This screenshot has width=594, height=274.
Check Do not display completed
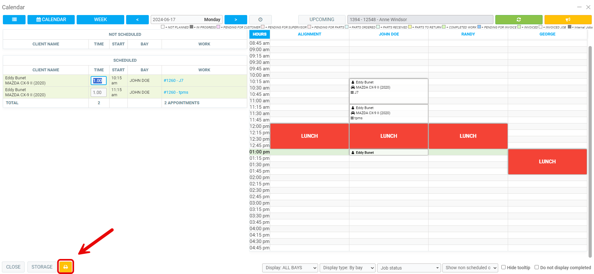pyautogui.click(x=537, y=267)
